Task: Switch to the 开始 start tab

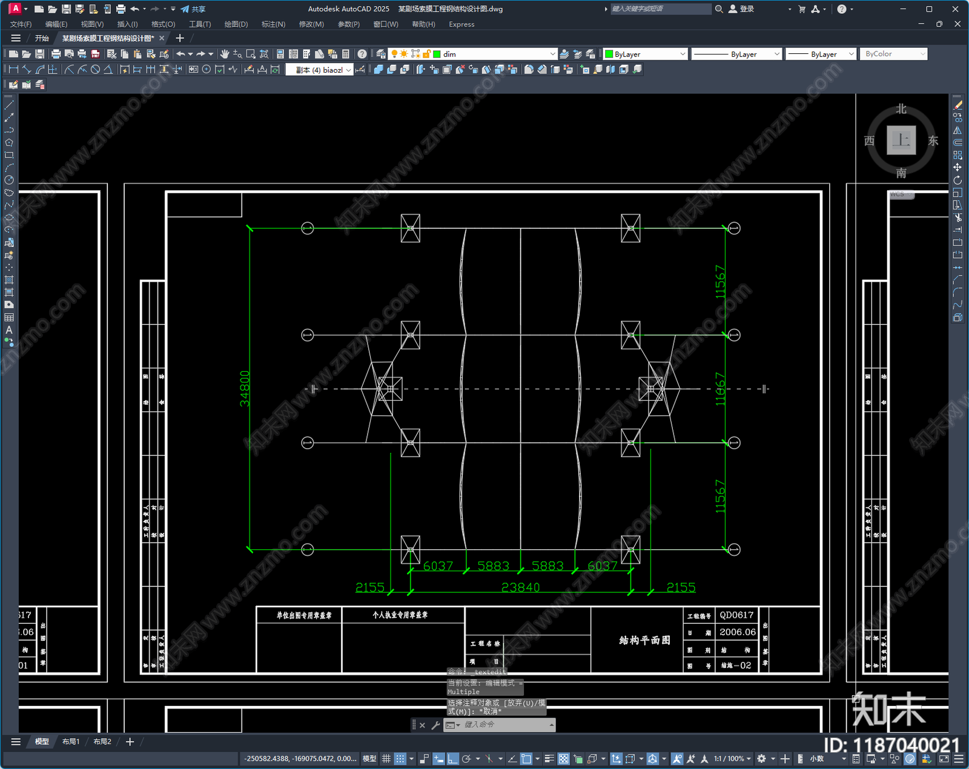Action: click(x=42, y=38)
